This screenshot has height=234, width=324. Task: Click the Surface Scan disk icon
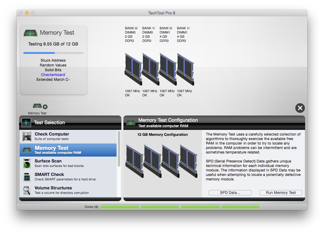coord(27,163)
